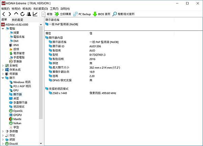This screenshot has height=146, width=203.
Task: Select 手提電腦 tree item
Action: 17,57
